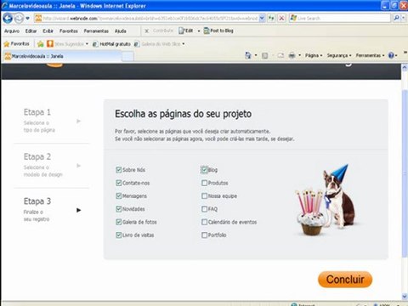Click the Print icon
Viewport: 408px width, 306px height.
pyautogui.click(x=292, y=56)
